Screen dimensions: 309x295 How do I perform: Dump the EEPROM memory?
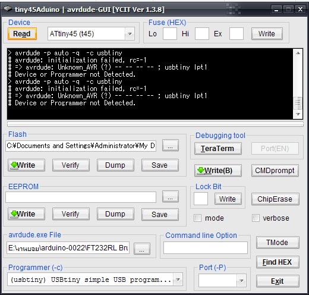pos(115,214)
